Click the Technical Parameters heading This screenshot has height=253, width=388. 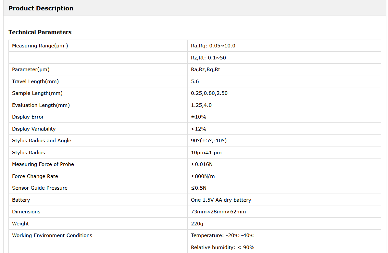click(x=40, y=32)
